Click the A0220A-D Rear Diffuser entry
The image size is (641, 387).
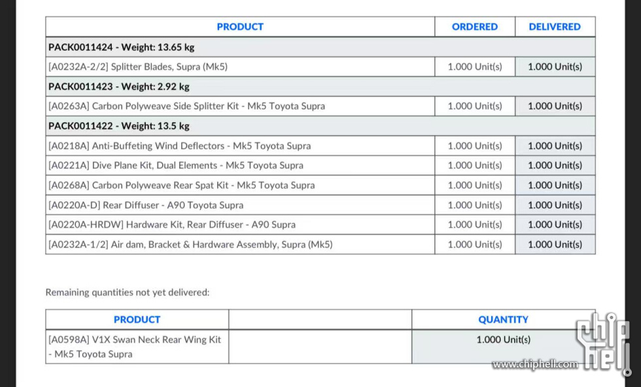tap(146, 205)
